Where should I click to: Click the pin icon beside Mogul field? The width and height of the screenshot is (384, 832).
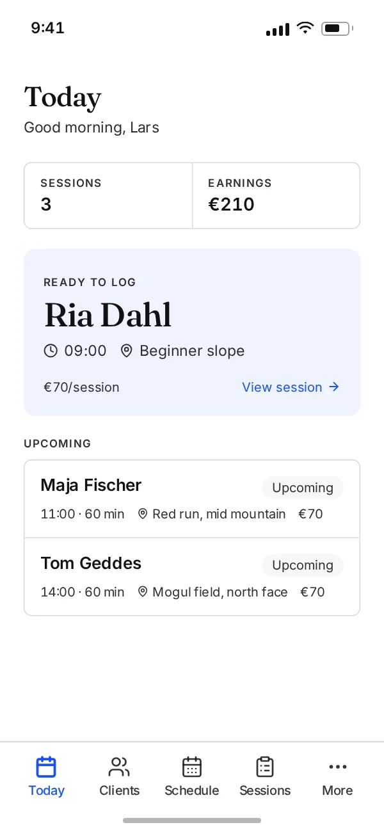click(143, 592)
